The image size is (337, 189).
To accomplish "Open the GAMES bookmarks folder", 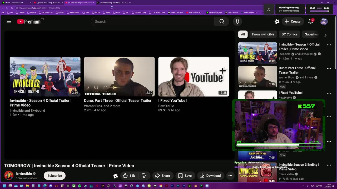I will click(60, 13).
